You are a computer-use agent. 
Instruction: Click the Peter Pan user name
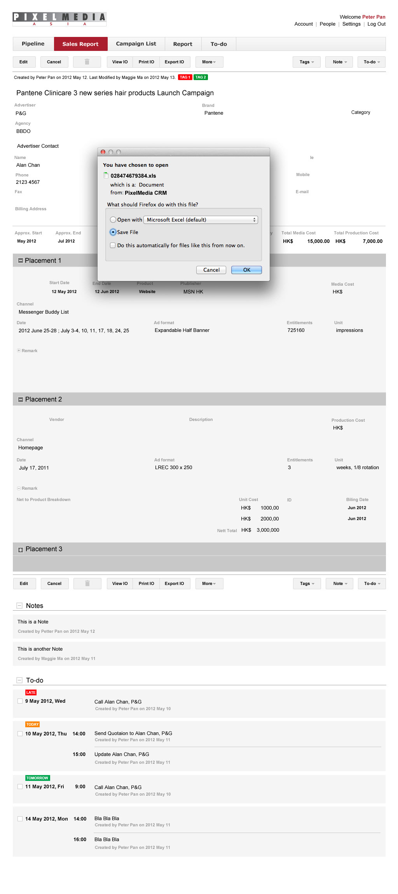[374, 17]
